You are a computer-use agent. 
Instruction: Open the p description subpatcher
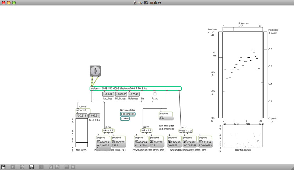tap(127, 114)
